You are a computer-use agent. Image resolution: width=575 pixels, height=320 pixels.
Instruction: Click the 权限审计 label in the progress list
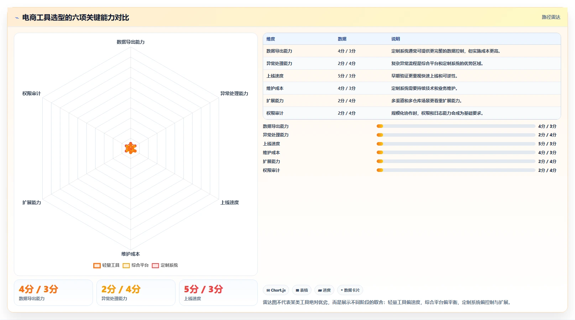coord(271,170)
